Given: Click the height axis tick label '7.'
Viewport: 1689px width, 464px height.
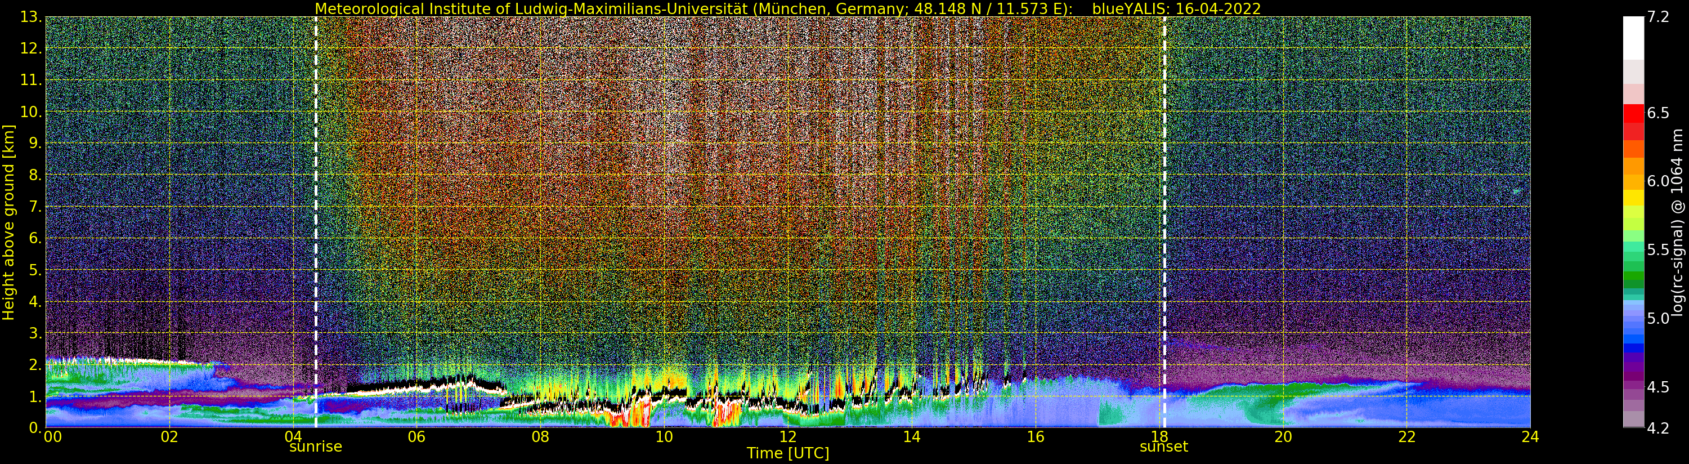Looking at the screenshot, I should coord(35,207).
